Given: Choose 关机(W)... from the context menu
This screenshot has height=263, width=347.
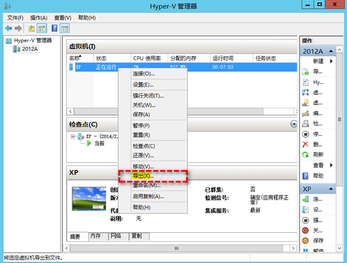Looking at the screenshot, I should (x=153, y=105).
